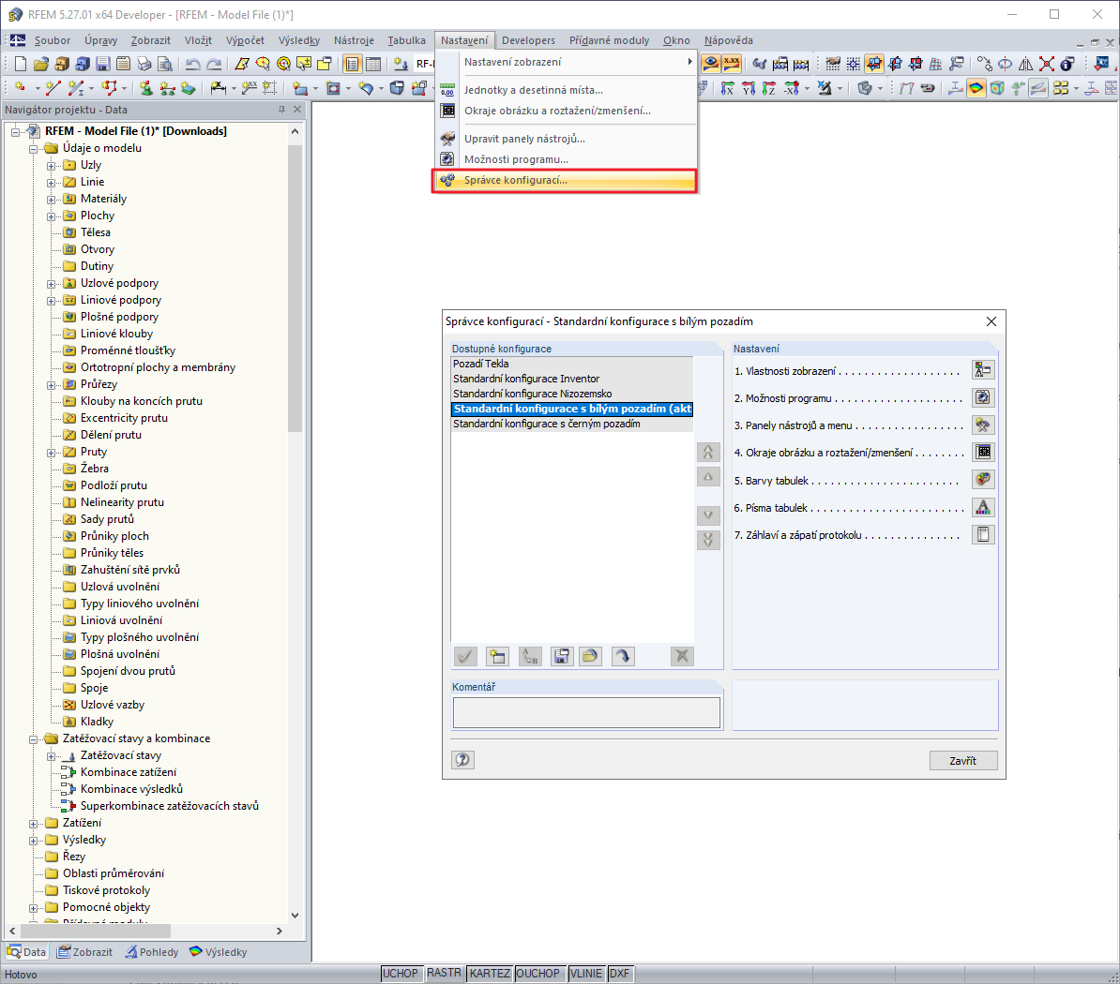
Task: Toggle UCHOP in status bar
Action: coord(400,974)
